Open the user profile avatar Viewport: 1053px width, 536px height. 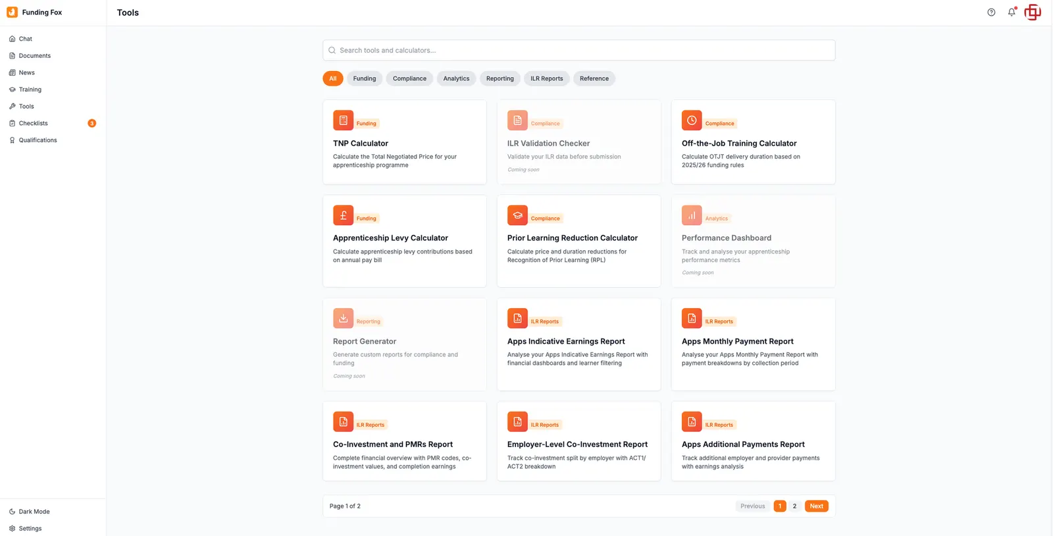tap(1033, 12)
